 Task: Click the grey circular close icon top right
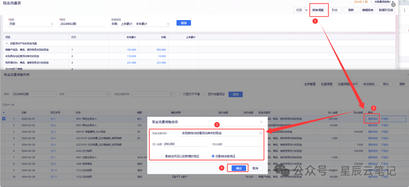coord(393,5)
